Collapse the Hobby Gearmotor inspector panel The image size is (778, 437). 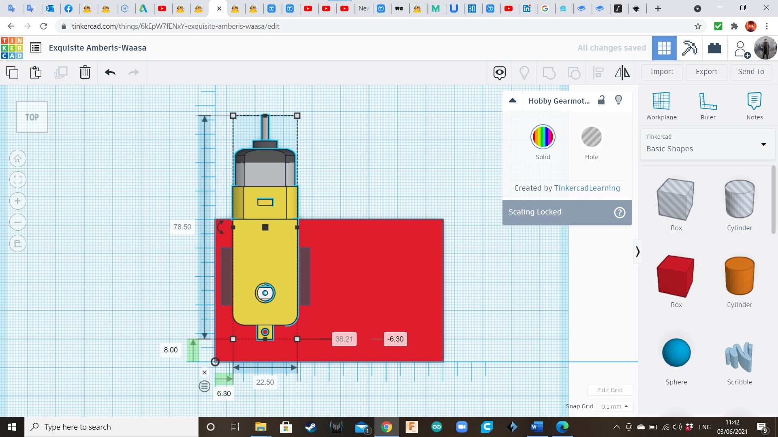513,101
